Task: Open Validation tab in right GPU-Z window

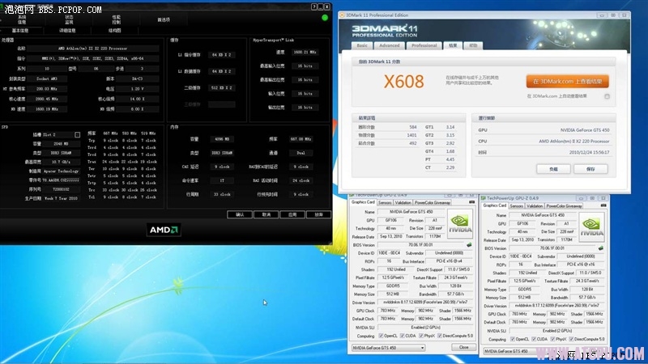Action: 535,206
